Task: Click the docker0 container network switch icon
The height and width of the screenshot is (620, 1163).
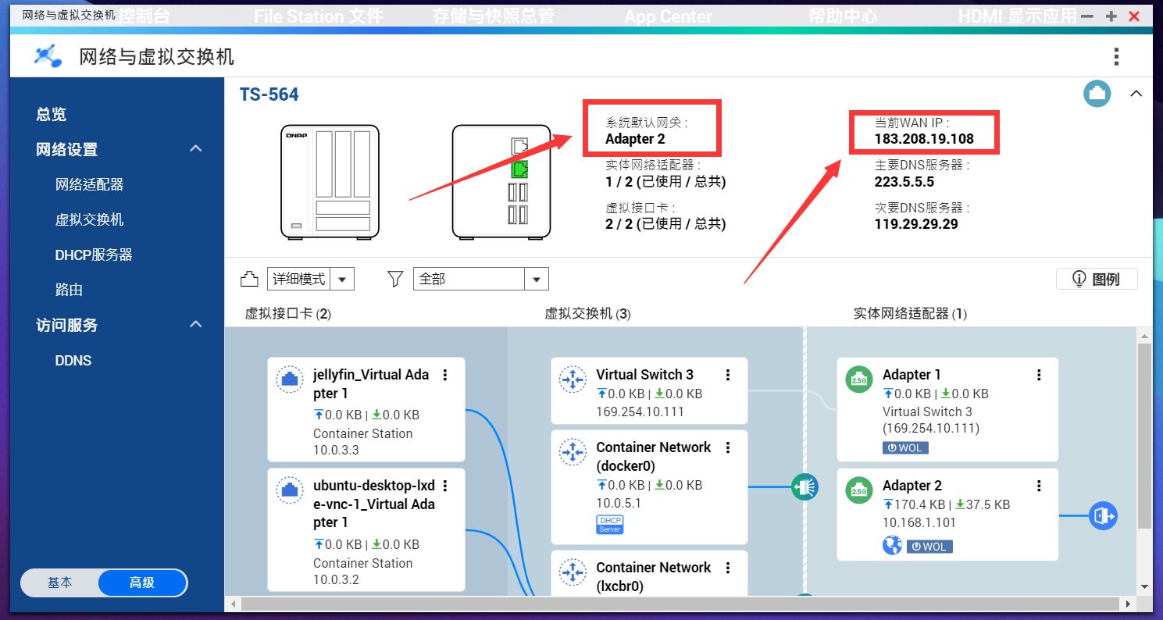Action: [x=573, y=452]
